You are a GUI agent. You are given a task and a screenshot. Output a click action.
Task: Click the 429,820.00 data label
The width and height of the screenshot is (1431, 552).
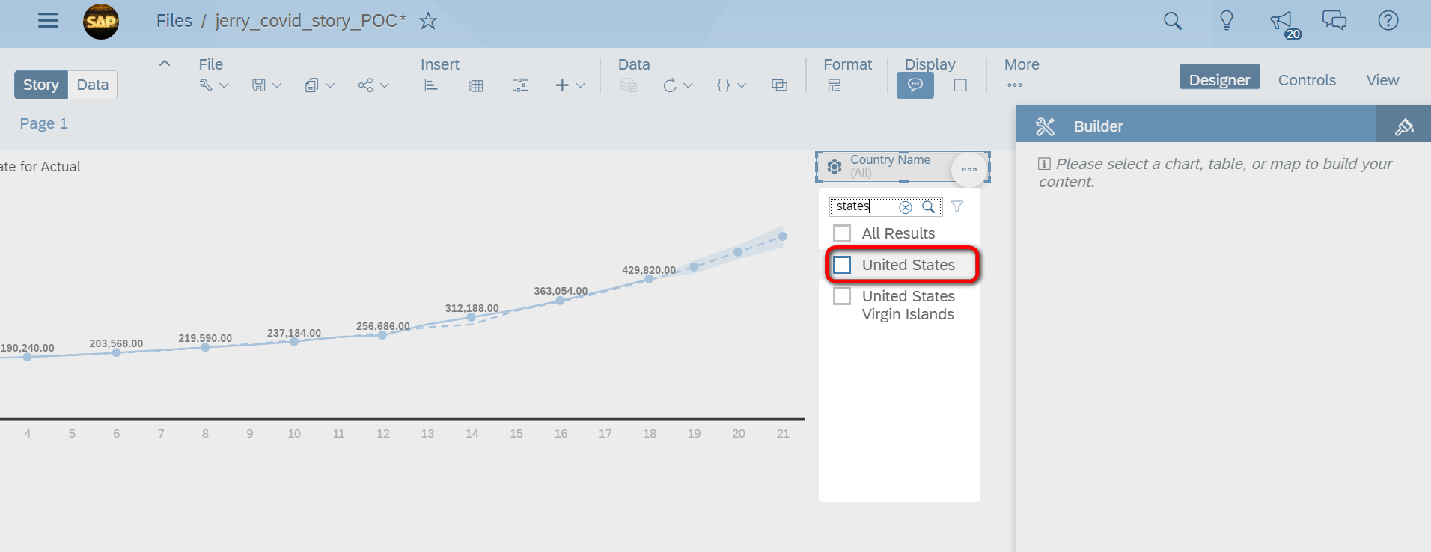coord(649,270)
